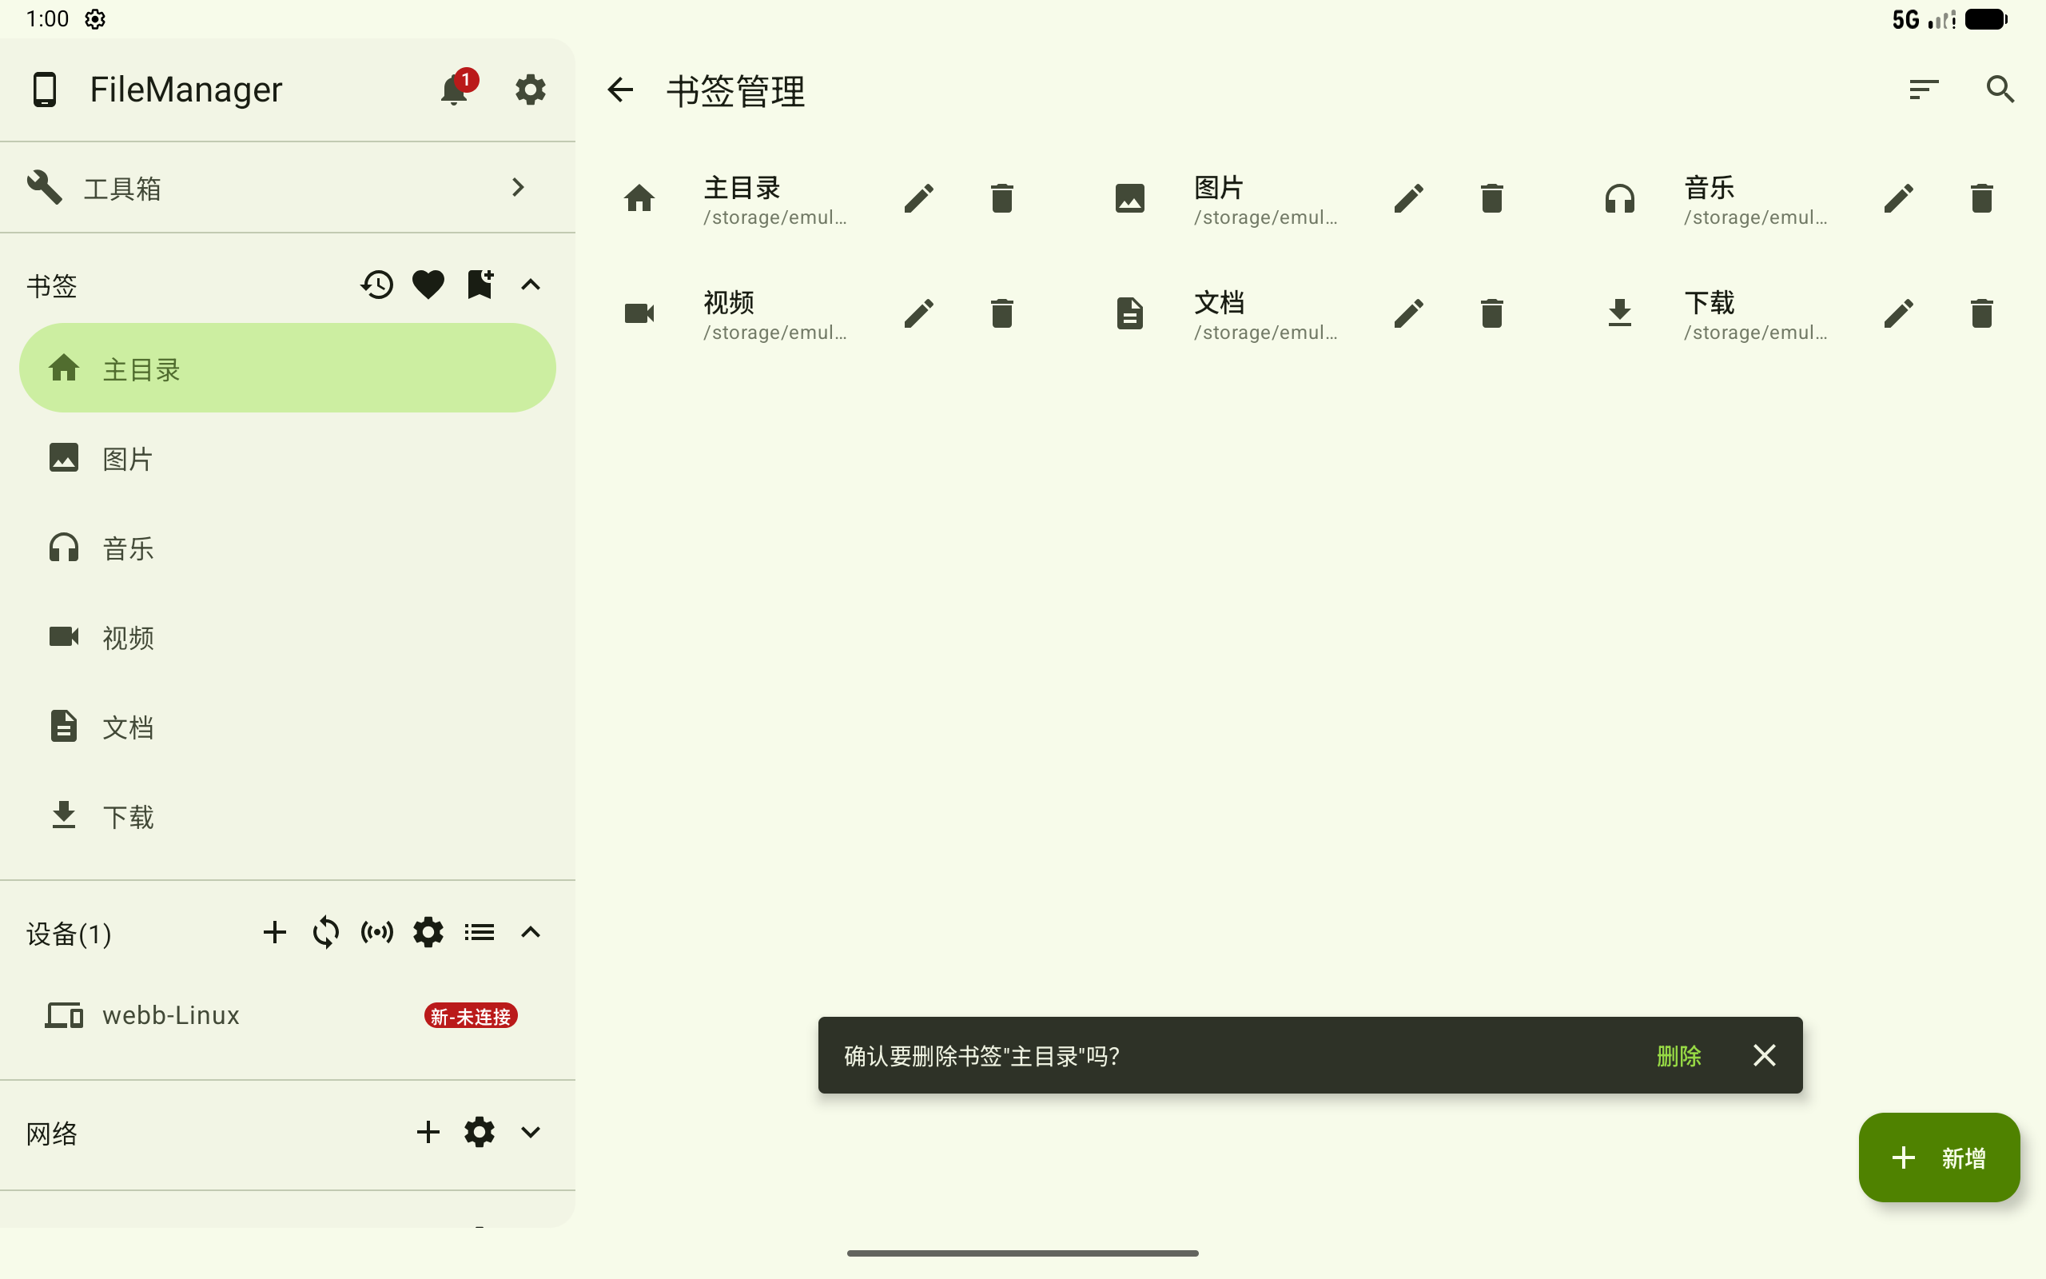
Task: Select 下载 in sidebar
Action: coord(288,816)
